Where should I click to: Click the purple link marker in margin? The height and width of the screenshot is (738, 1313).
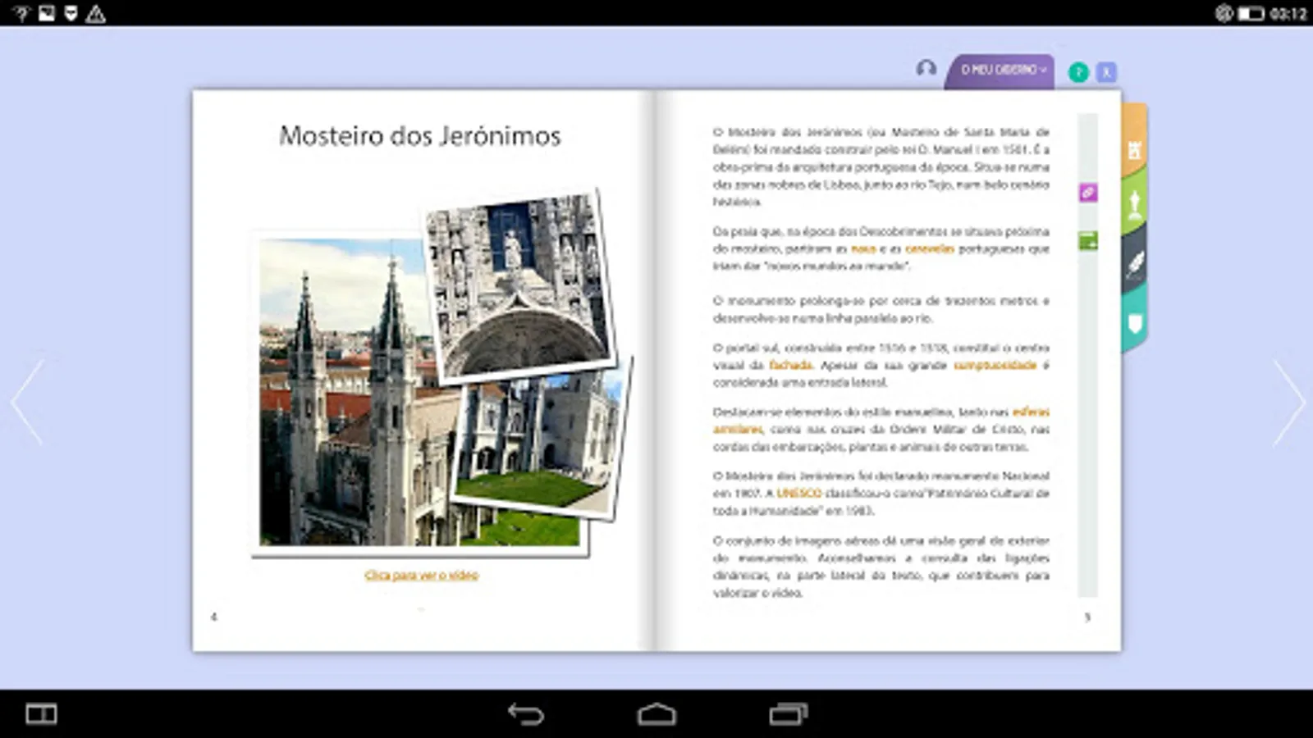[1088, 193]
